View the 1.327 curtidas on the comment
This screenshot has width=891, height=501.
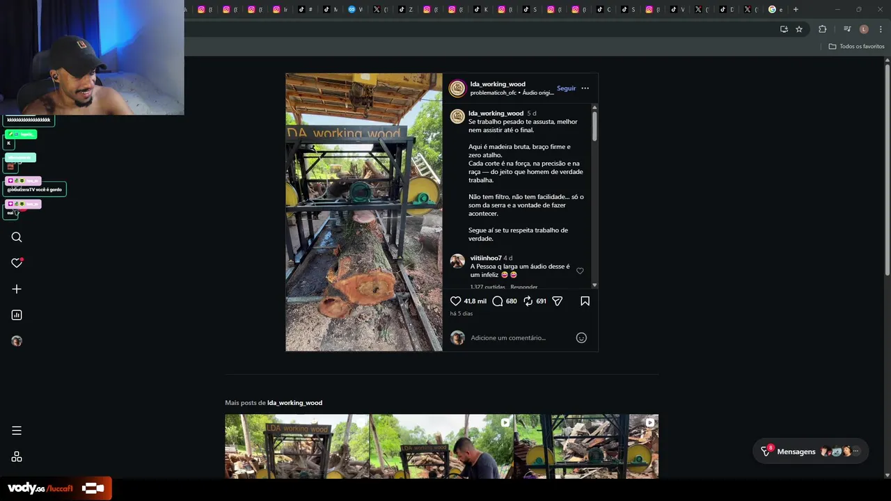pos(487,287)
